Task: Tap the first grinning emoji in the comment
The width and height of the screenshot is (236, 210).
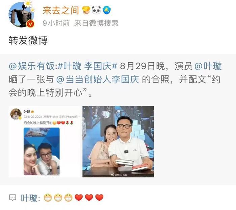Action: click(48, 198)
